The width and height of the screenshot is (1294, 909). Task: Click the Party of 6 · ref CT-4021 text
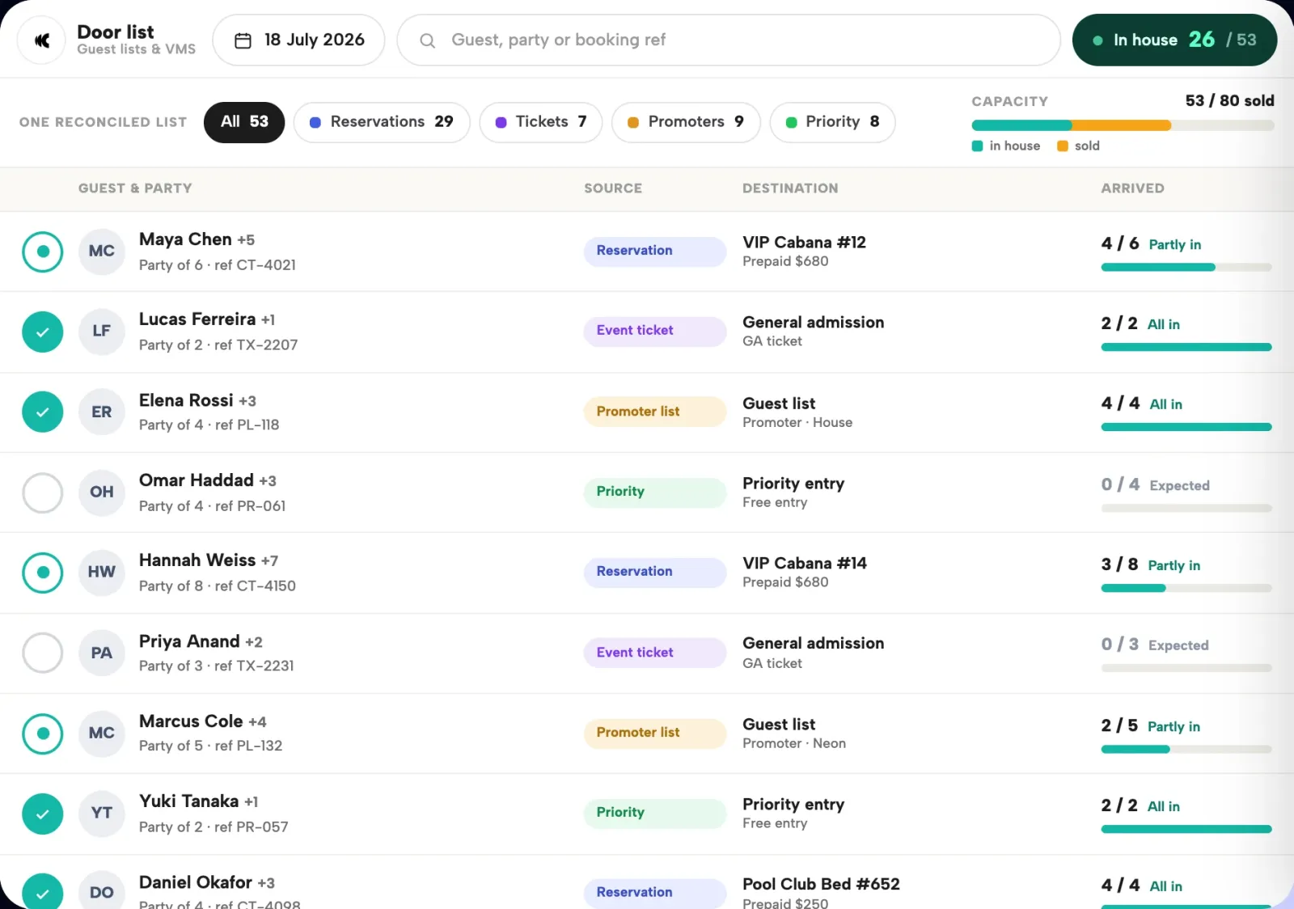(217, 265)
